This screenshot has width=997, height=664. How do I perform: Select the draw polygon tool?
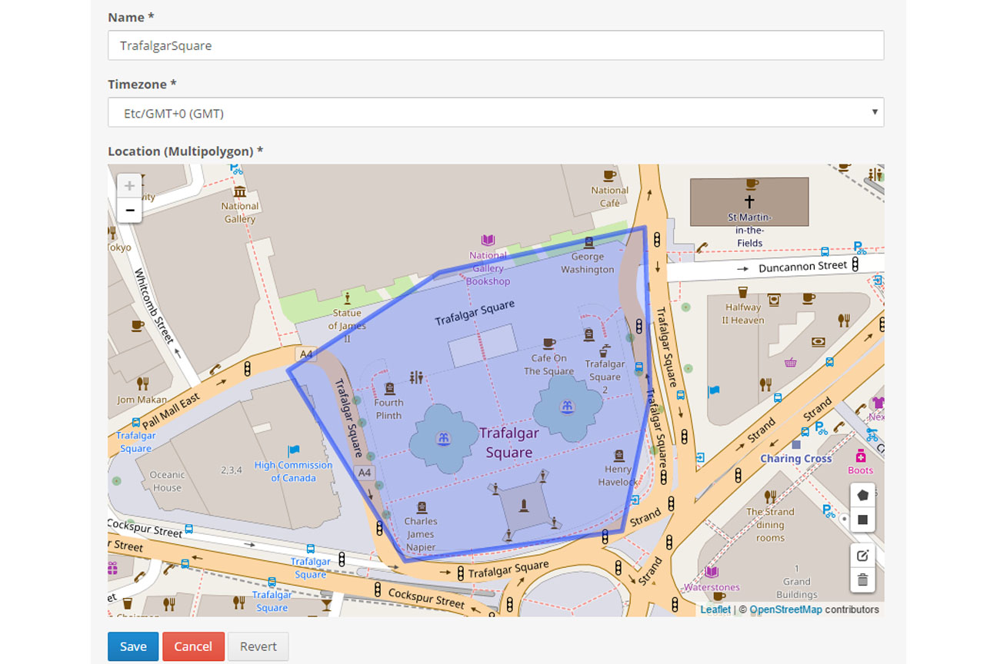[862, 496]
